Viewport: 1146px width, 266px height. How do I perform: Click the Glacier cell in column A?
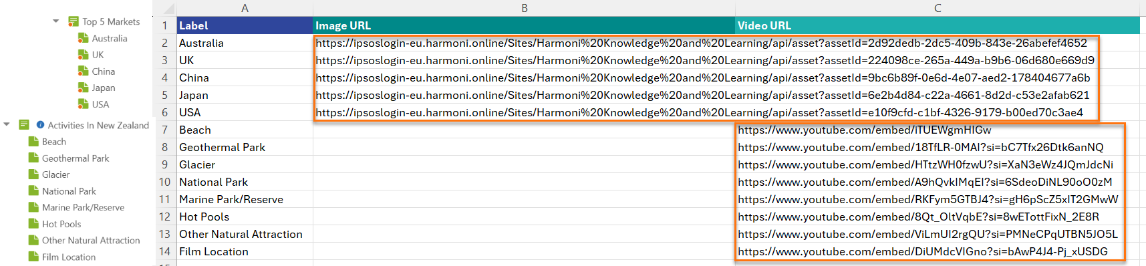click(x=245, y=164)
